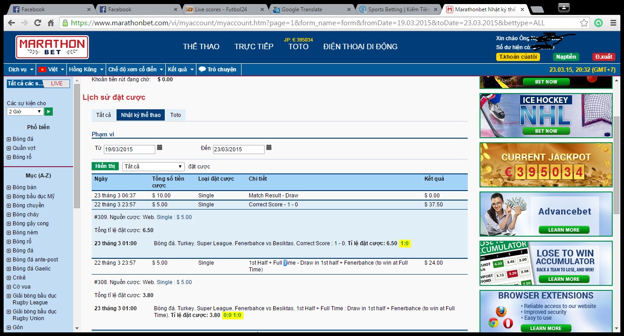
Task: Go back to the previous page in browser
Action: pyautogui.click(x=11, y=23)
